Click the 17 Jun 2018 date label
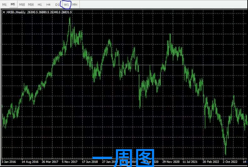The width and height of the screenshot is (248, 167). [x=90, y=162]
